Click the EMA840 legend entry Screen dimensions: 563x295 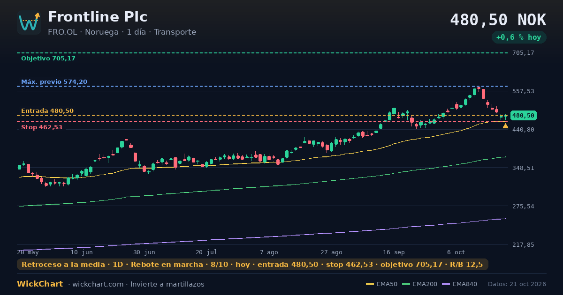pos(459,284)
